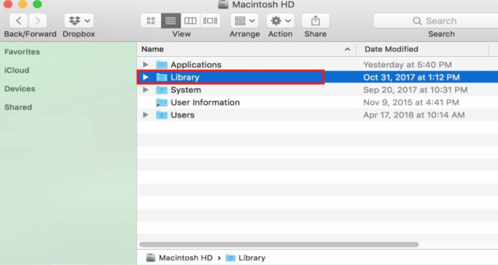Open the Dropbox toolbar menu
Image resolution: width=498 pixels, height=265 pixels.
click(x=79, y=21)
